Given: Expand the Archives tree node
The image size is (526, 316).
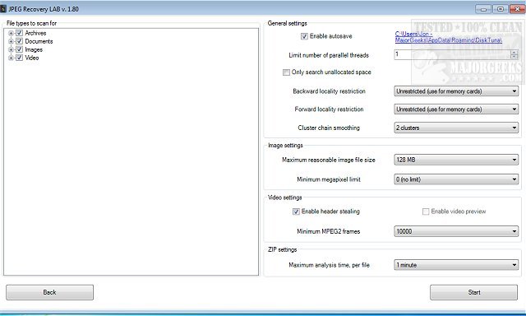Looking at the screenshot, I should pos(11,33).
